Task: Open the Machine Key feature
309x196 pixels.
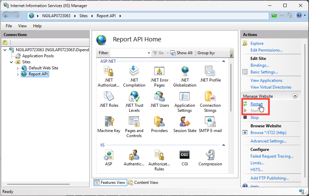Action: pyautogui.click(x=109, y=125)
